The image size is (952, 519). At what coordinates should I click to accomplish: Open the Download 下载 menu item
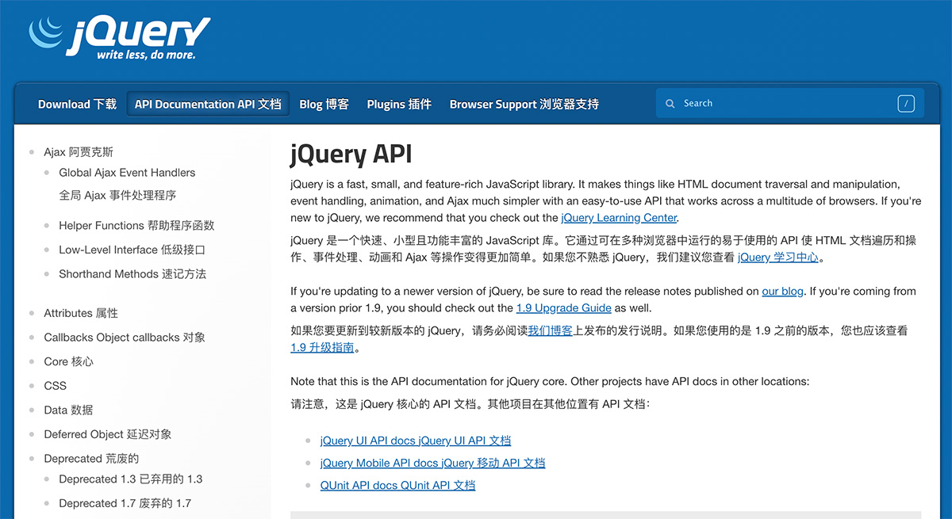pyautogui.click(x=77, y=104)
